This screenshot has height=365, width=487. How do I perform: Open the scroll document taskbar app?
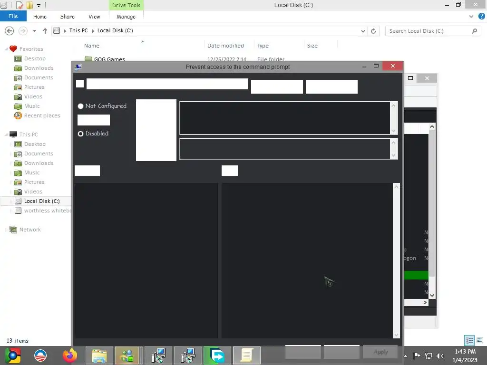coord(247,355)
